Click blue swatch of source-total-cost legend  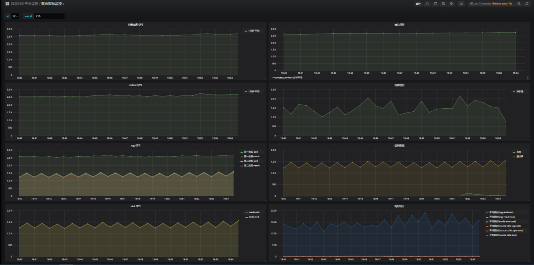[488, 235]
